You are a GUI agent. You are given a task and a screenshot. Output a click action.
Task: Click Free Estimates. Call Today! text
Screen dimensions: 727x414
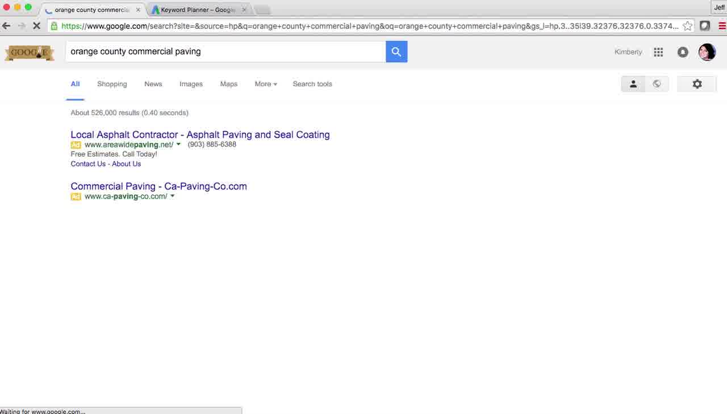click(x=114, y=154)
